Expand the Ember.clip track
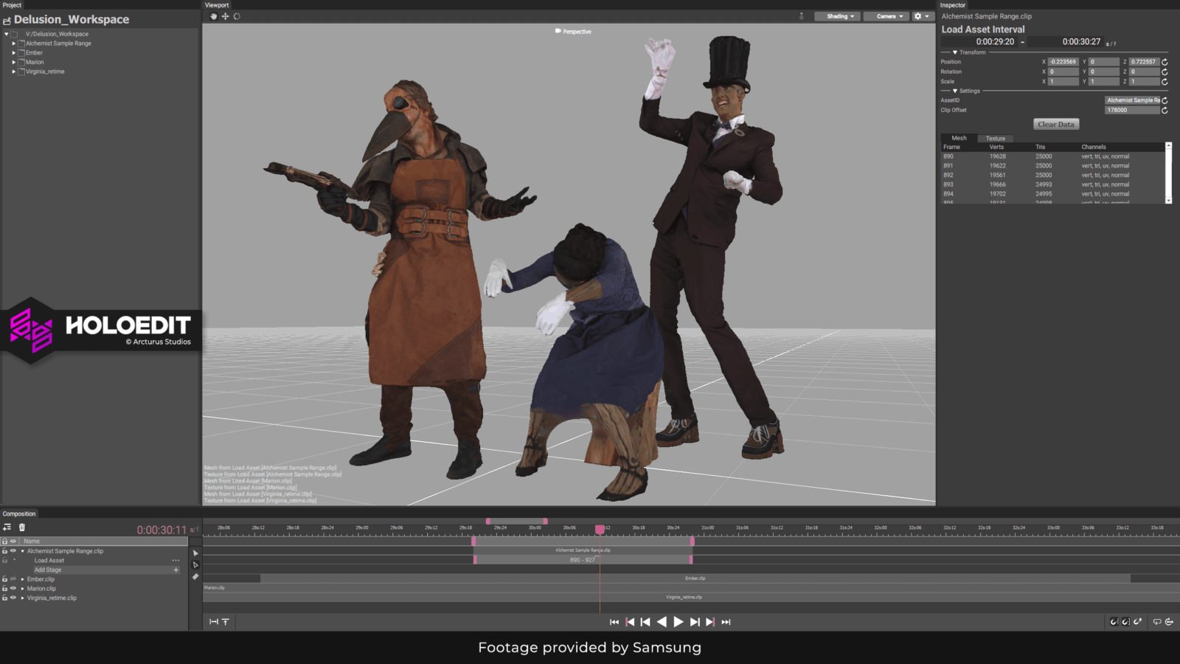Image resolution: width=1180 pixels, height=664 pixels. [x=22, y=580]
